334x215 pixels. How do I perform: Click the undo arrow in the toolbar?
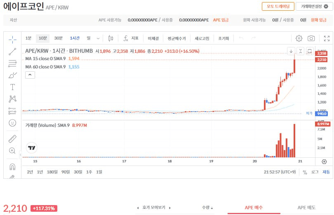click(241, 38)
